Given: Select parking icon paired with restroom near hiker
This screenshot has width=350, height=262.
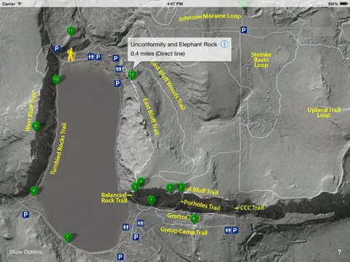Looking at the screenshot, I should (98, 57).
